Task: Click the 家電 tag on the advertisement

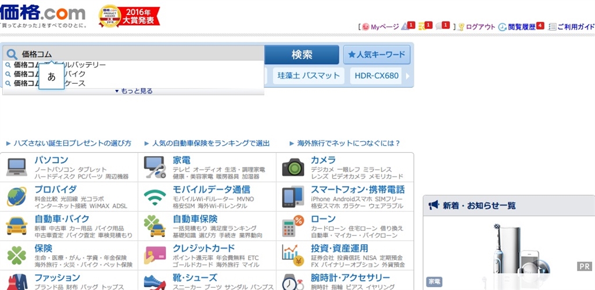Action: [x=434, y=282]
